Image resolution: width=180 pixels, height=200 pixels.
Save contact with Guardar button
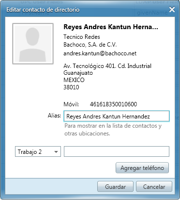point(115,186)
